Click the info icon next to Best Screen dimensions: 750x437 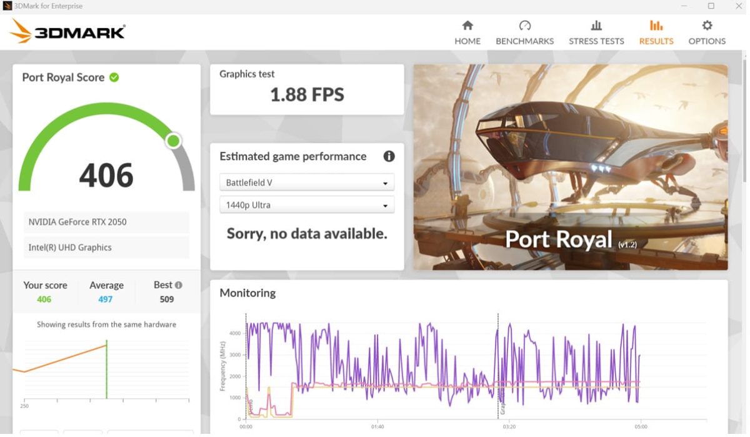179,285
